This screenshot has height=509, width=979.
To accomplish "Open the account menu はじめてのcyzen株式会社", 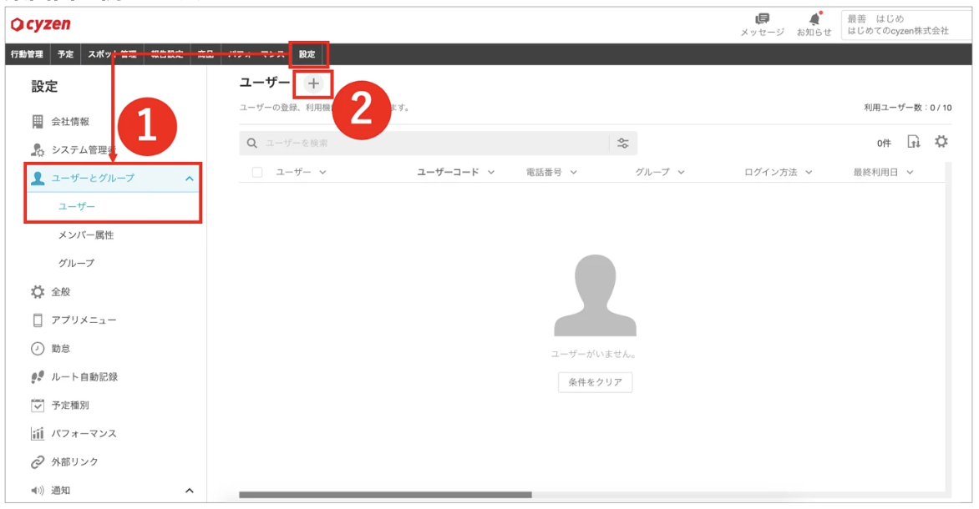I will click(906, 25).
